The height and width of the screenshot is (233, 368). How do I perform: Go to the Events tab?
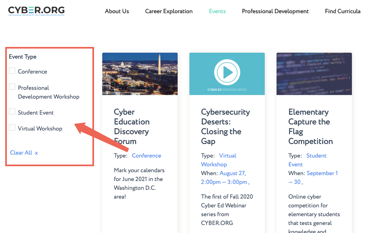[x=217, y=11]
